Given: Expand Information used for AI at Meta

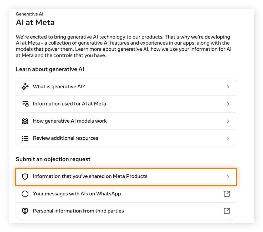Looking at the screenshot, I should tap(228, 104).
